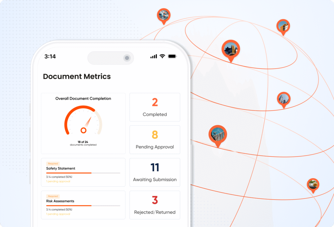The height and width of the screenshot is (227, 334).
Task: Click the Wi-Fi status icon
Action: pyautogui.click(x=162, y=56)
